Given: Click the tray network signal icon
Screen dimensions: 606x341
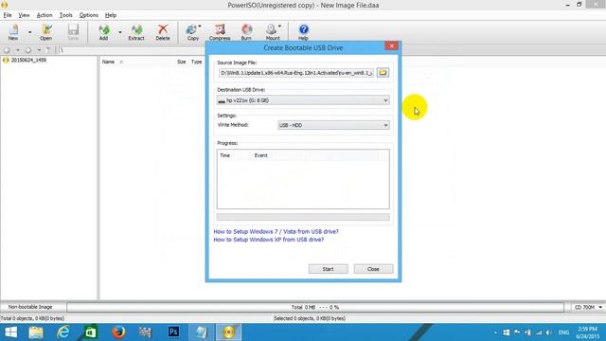Looking at the screenshot, I should pos(539,332).
